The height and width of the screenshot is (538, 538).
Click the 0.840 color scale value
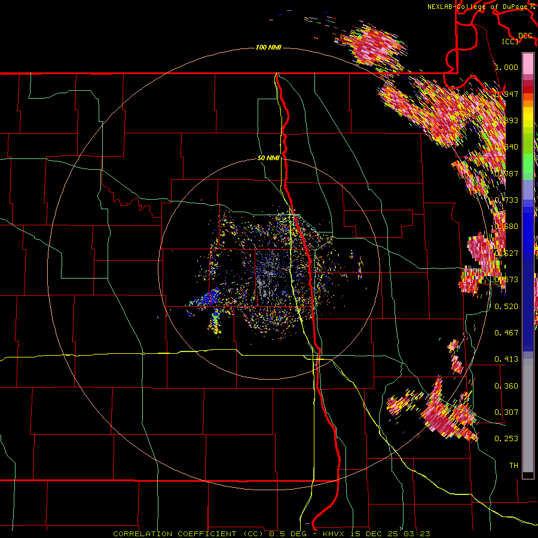pyautogui.click(x=506, y=147)
